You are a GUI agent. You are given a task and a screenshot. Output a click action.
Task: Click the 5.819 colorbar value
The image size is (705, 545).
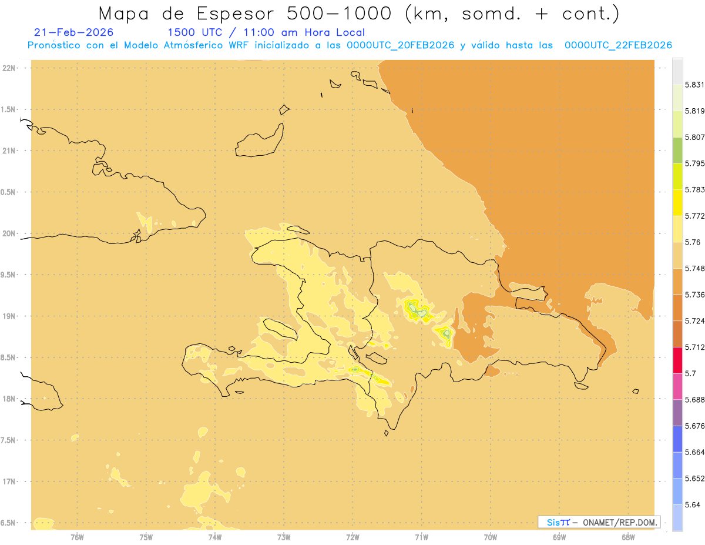tap(694, 111)
